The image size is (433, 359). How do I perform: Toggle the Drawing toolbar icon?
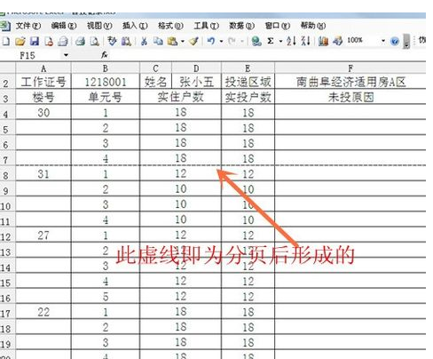click(337, 41)
